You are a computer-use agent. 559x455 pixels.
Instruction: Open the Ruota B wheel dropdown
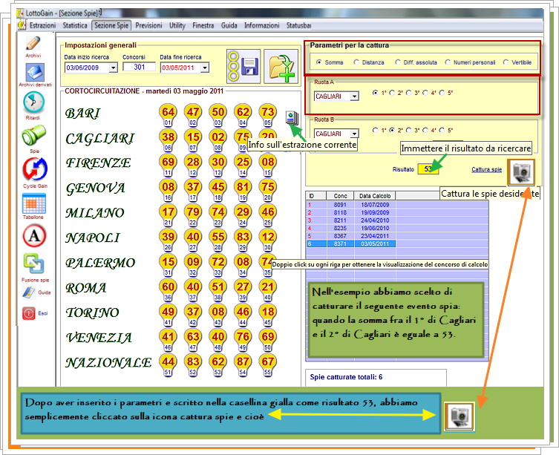(354, 134)
